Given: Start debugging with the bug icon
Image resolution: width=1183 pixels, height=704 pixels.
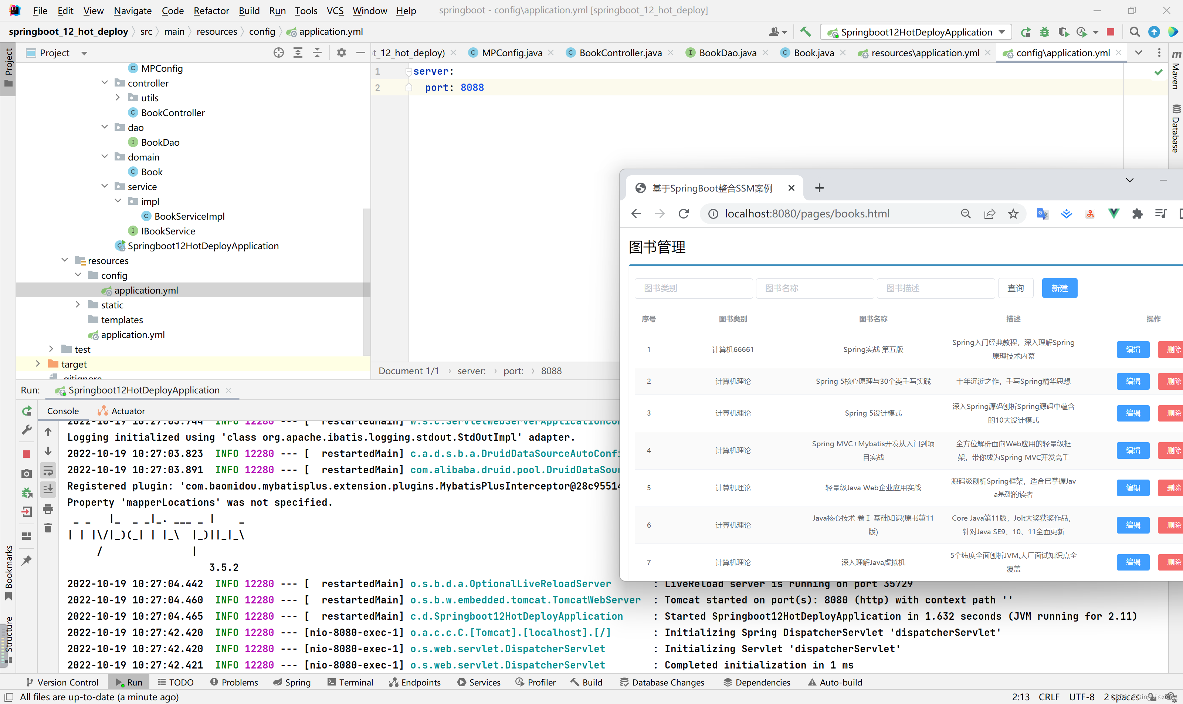Looking at the screenshot, I should pyautogui.click(x=1044, y=32).
